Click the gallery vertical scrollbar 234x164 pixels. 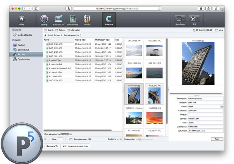coord(167,81)
